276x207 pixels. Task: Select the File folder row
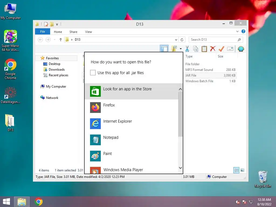[x=210, y=64]
